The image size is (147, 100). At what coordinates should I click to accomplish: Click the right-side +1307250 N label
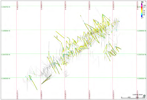coord(141,55)
